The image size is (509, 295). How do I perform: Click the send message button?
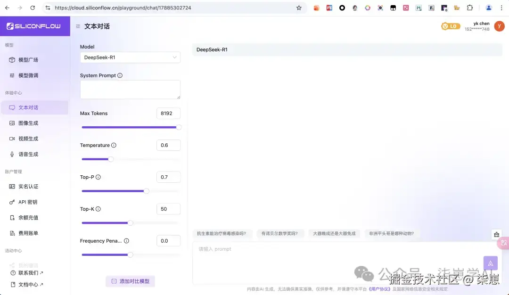[x=490, y=263]
